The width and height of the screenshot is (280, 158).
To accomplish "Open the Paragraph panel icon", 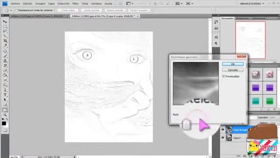I will click(x=216, y=43).
